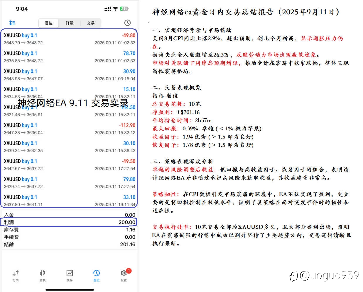Tap the 9:04 clock in status bar
This screenshot has width=363, height=292.
point(22,9)
